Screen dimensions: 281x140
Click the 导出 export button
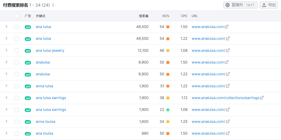pyautogui.click(x=269, y=5)
